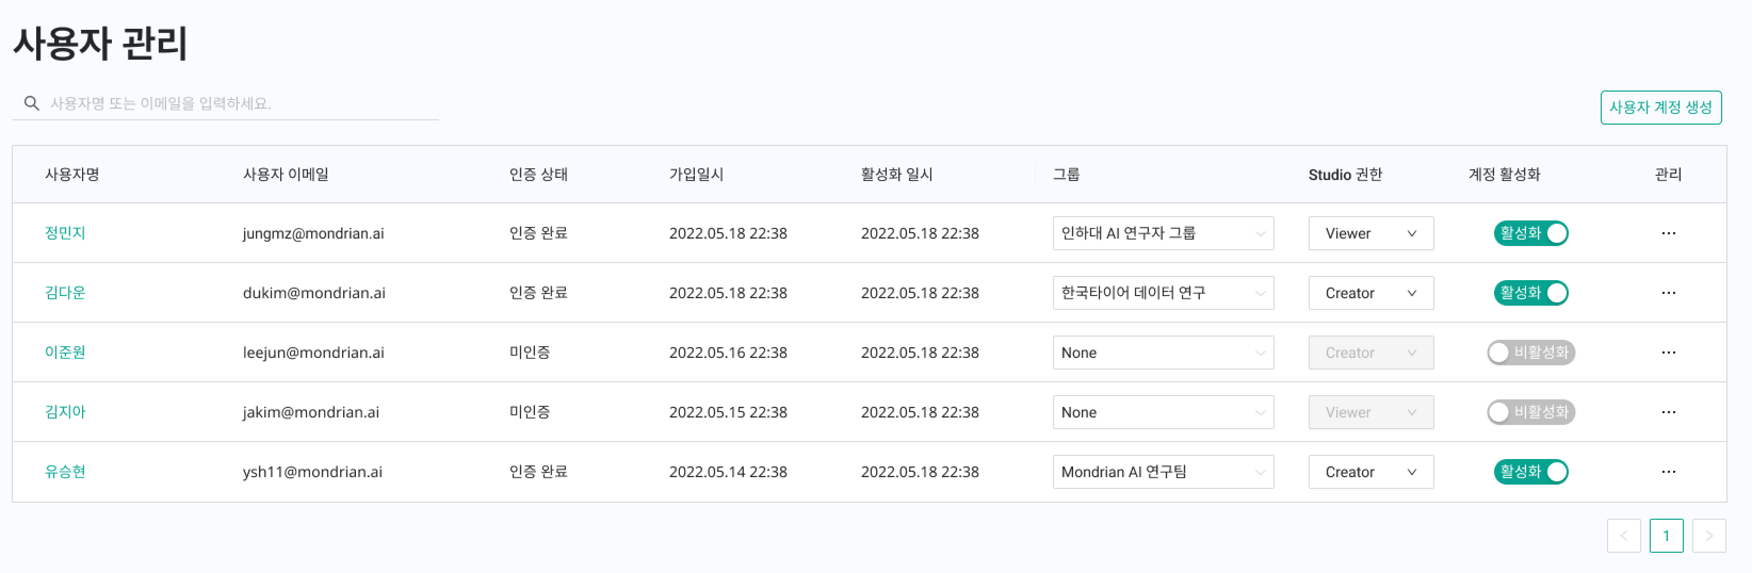Open more options for user 정민지
This screenshot has width=1752, height=573.
[1668, 233]
